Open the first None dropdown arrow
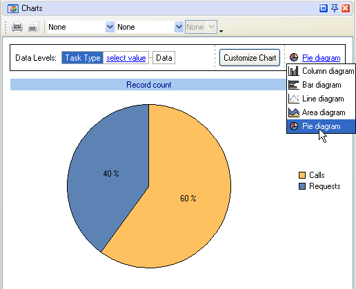This screenshot has height=289, width=356. tap(110, 27)
